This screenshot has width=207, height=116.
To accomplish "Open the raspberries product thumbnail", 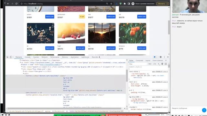I will pos(71,33).
